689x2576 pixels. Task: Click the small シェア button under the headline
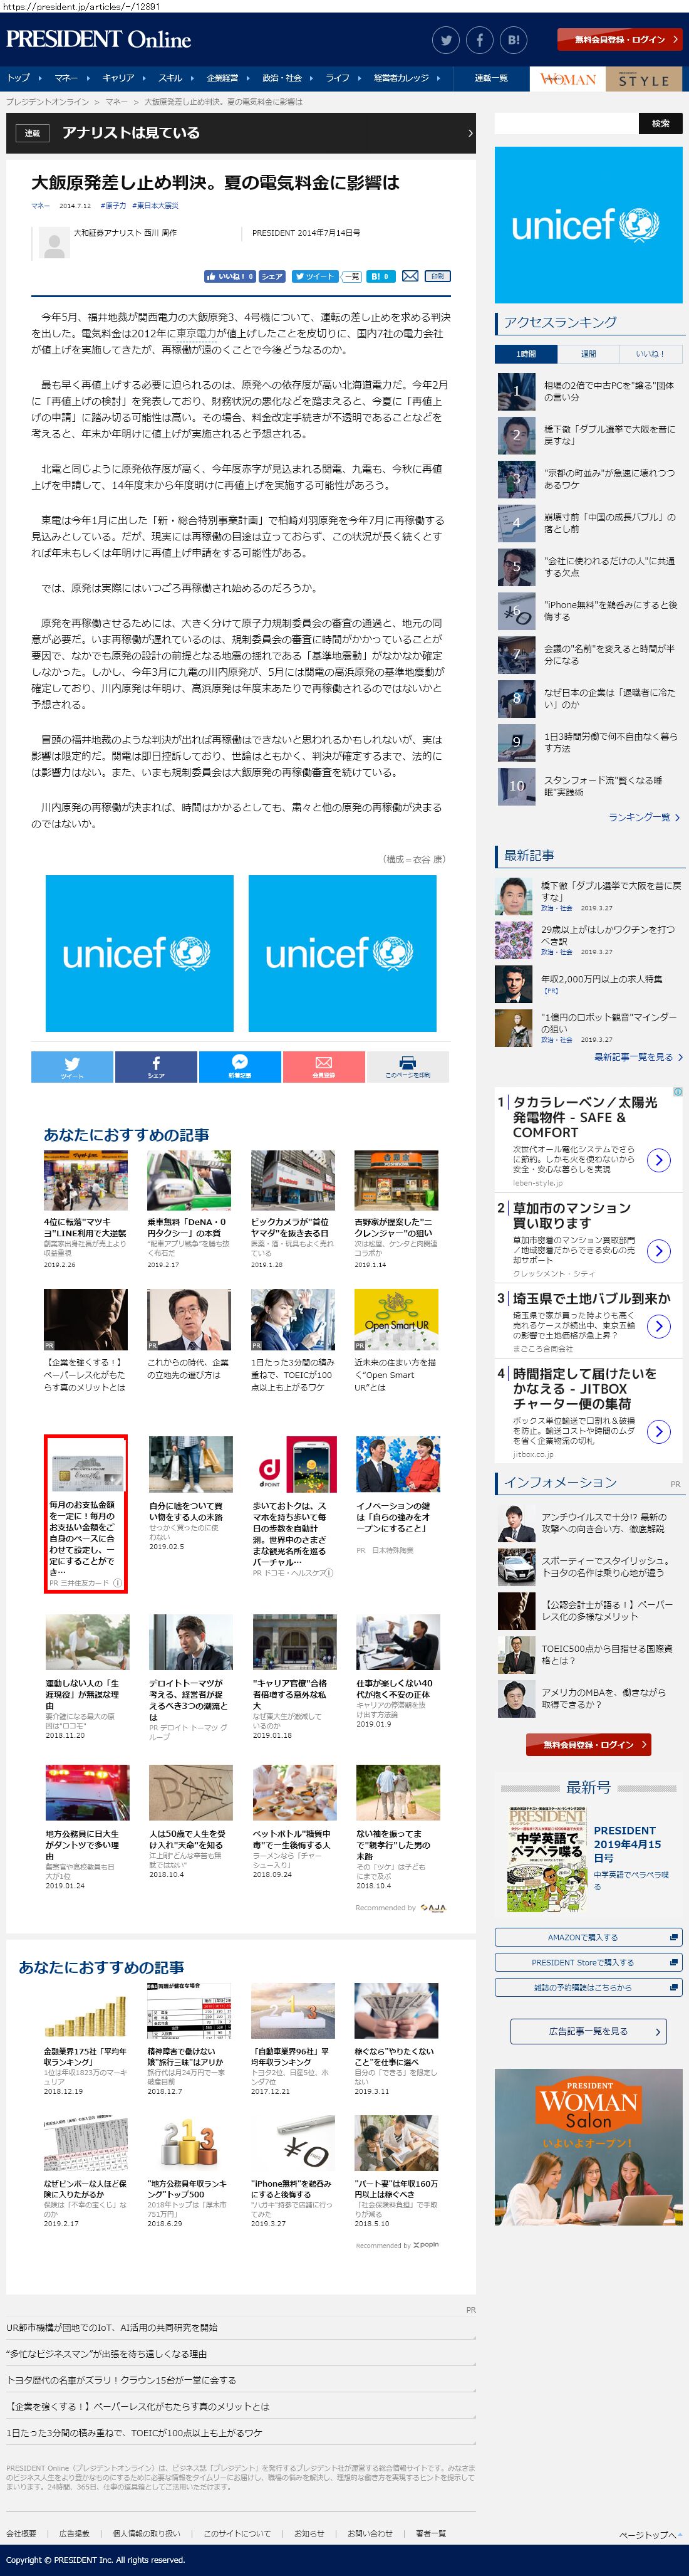272,276
